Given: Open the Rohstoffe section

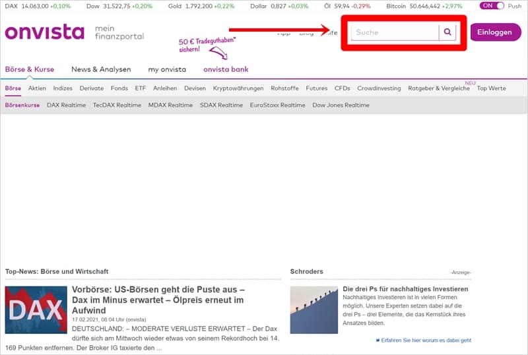Looking at the screenshot, I should (x=284, y=88).
